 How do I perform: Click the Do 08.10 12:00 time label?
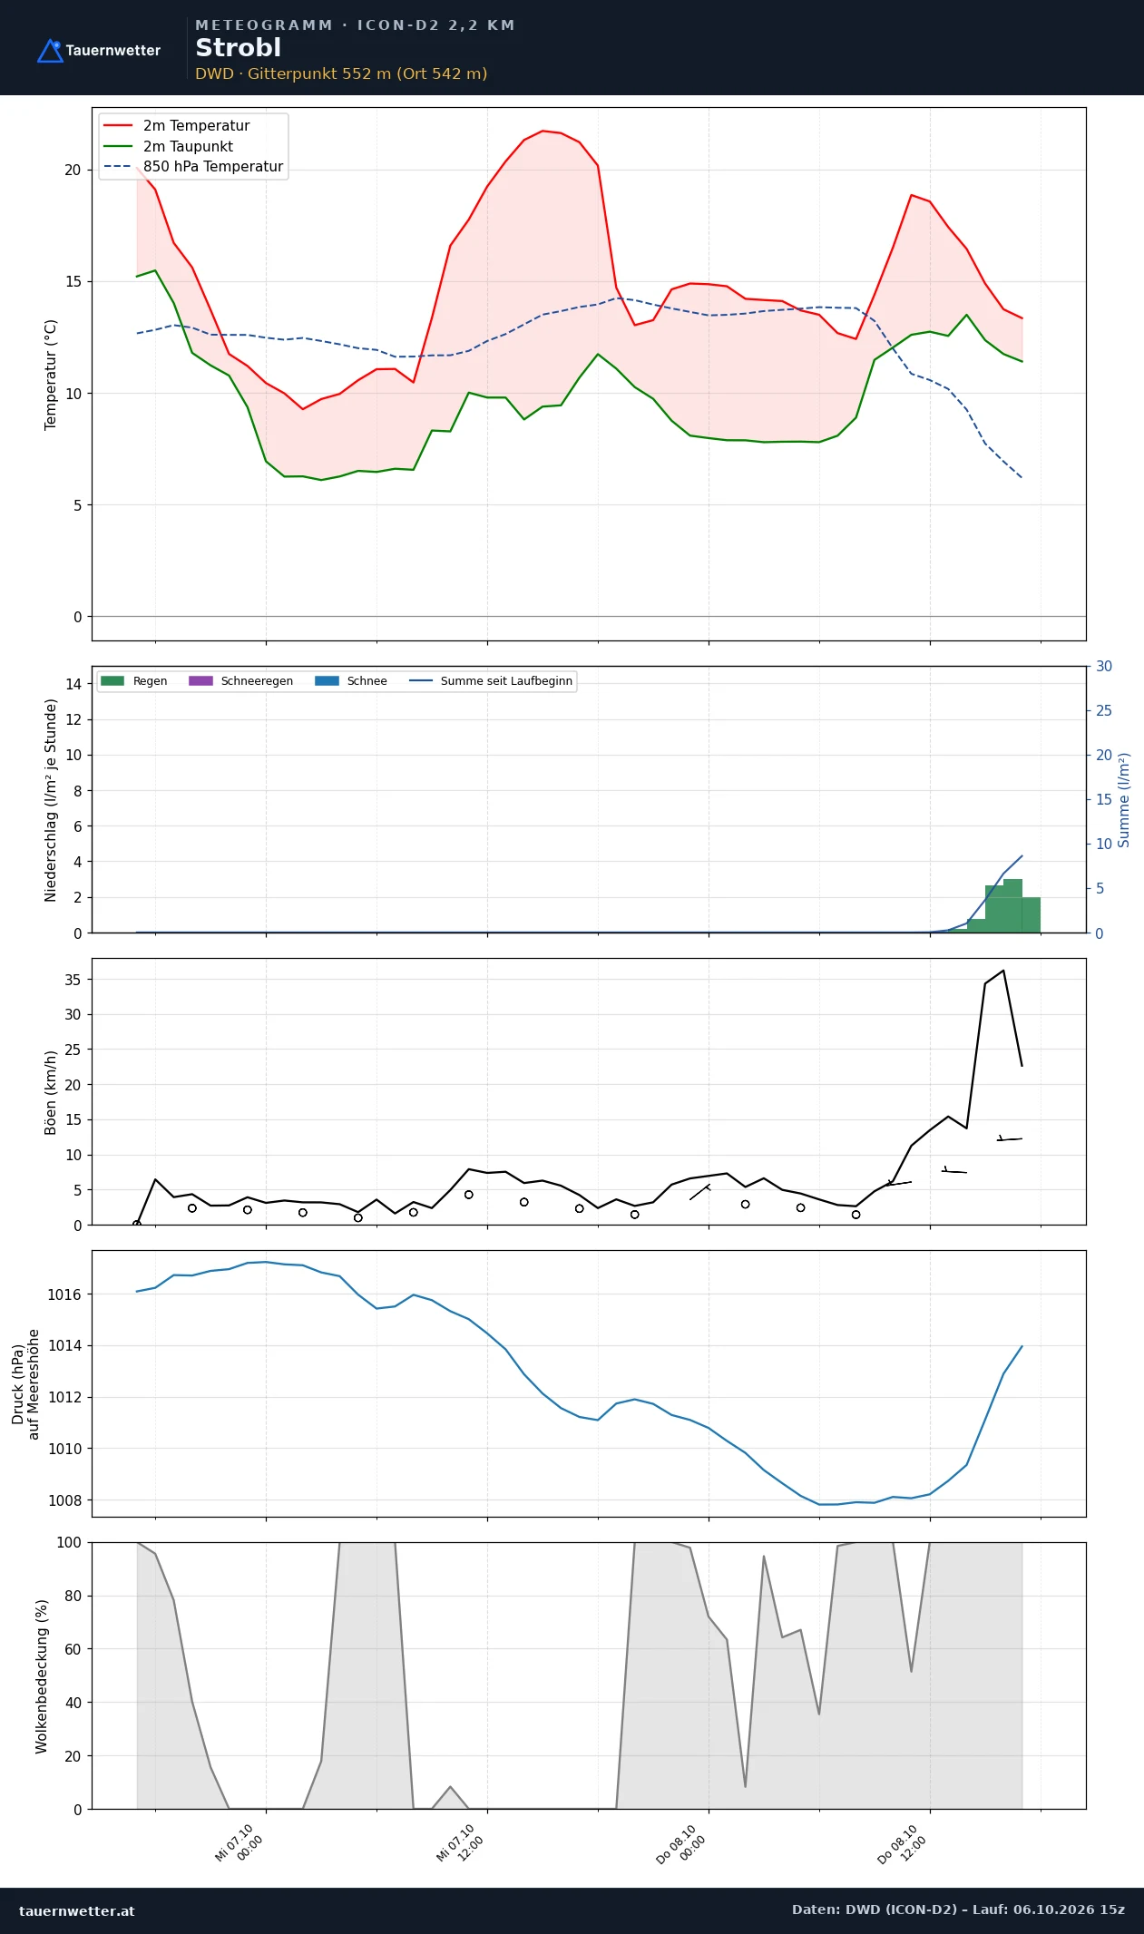pos(903,1844)
